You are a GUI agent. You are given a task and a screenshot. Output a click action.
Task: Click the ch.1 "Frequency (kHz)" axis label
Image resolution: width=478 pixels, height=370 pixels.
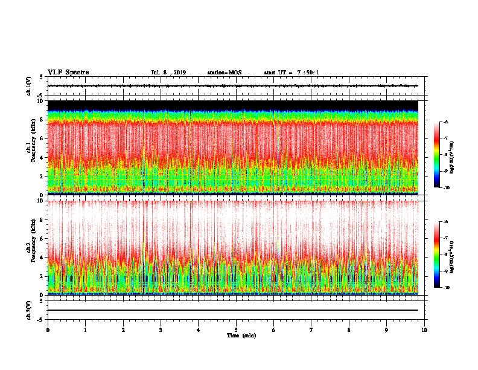34,140
